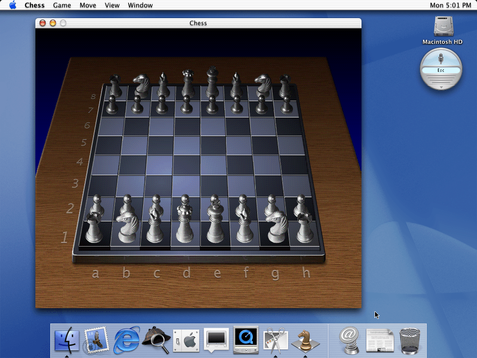477x358 pixels.
Task: Open the Trash in the dock
Action: pos(410,340)
